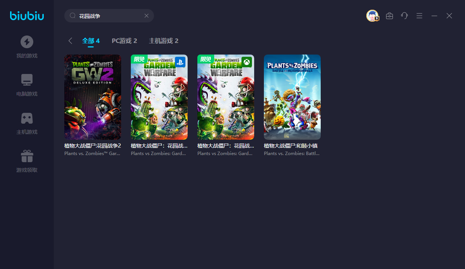Screen dimensions: 465x269
Task: Click the 花园战争 search field
Action: [x=109, y=16]
